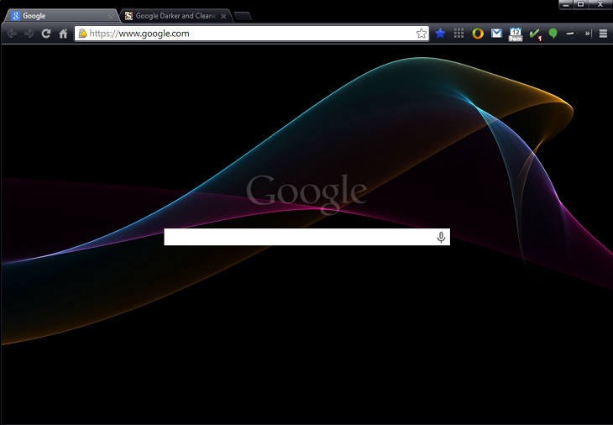Click the white dash extension icon
613x425 pixels.
572,34
